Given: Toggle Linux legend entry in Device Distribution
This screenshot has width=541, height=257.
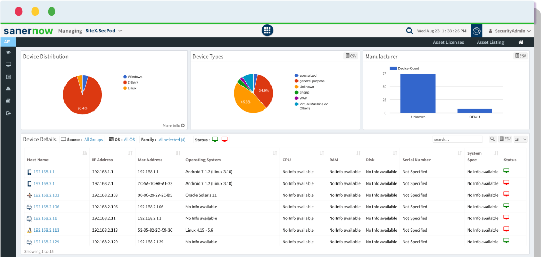Looking at the screenshot, I should coord(130,88).
